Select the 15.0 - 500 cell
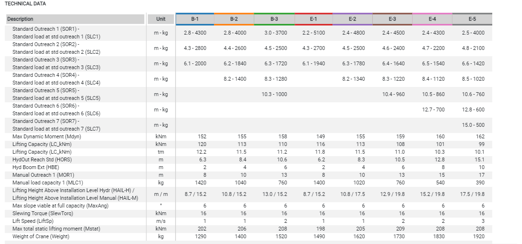This screenshot has height=244, width=522. coord(473,125)
